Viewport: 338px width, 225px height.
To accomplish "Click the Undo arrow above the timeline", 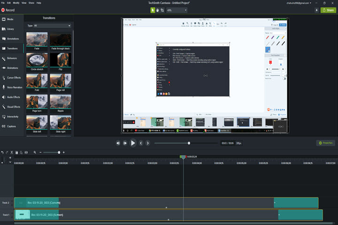I will click(x=2, y=152).
